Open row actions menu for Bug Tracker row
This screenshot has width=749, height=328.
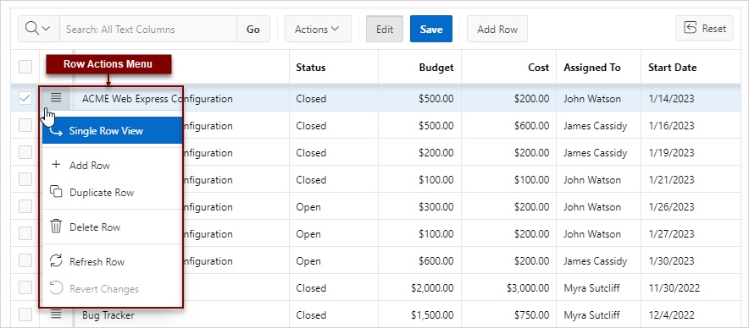(57, 314)
